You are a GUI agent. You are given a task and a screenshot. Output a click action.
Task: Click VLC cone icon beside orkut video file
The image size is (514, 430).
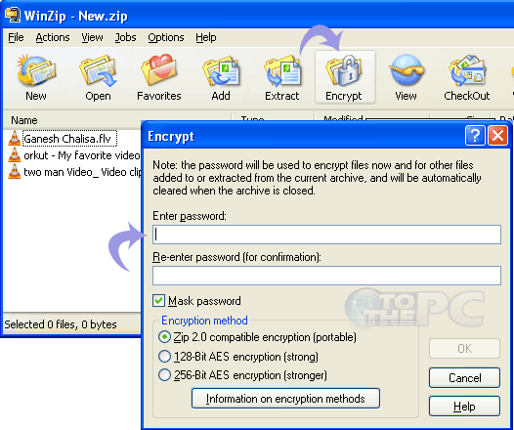click(x=14, y=154)
